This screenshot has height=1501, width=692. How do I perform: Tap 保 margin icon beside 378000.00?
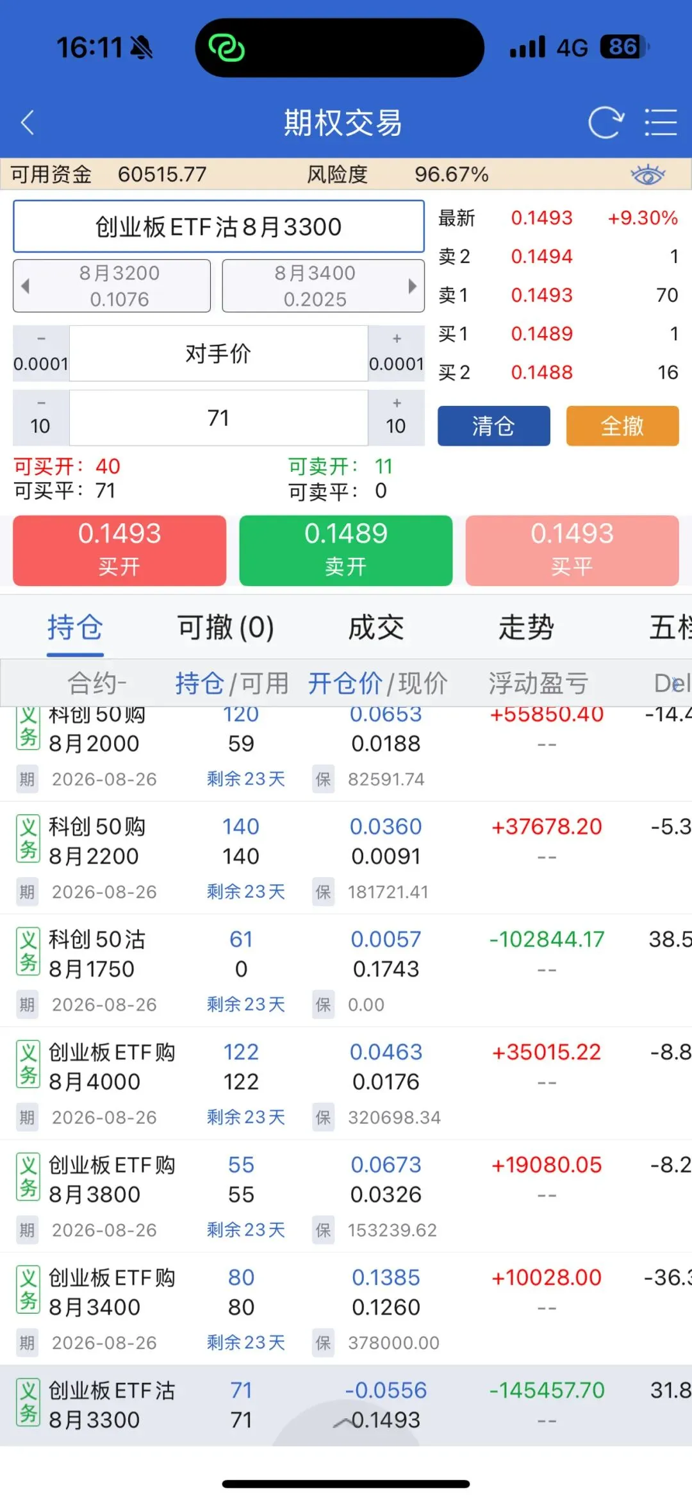point(324,1343)
